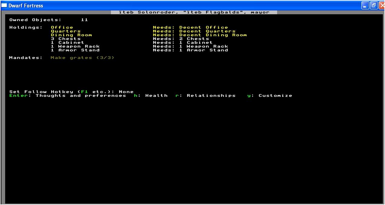This screenshot has height=205, width=385.
Task: Click Needs: 1 Armor Stand
Action: (x=190, y=50)
